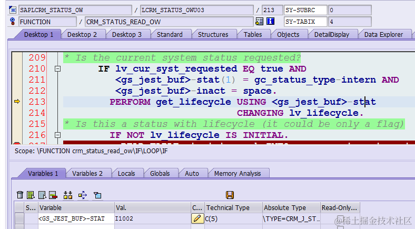This screenshot has width=415, height=229.
Task: Click the program display icon beside SAPLCRM_STATUS_OW
Action: [13, 10]
